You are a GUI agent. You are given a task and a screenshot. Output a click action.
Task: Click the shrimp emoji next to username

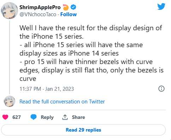pyautogui.click(x=66, y=7)
